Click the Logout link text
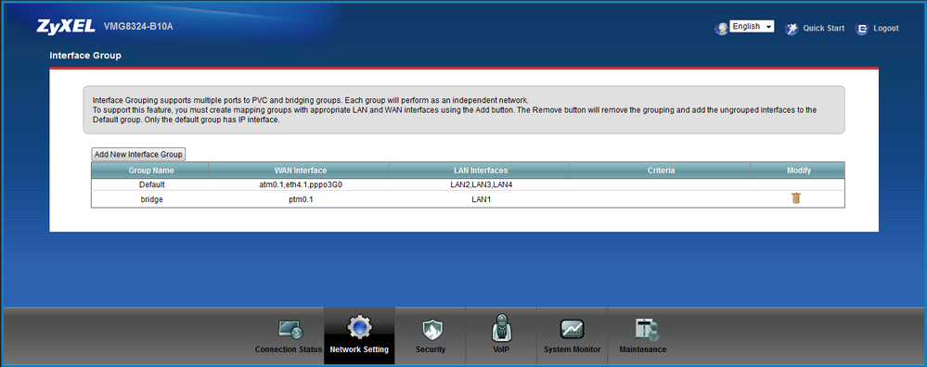 point(885,29)
